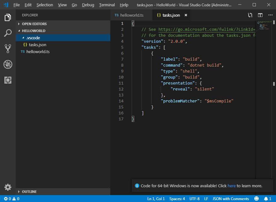This screenshot has width=276, height=202.
Task: Click the Open Changes compare icon
Action: (x=250, y=15)
